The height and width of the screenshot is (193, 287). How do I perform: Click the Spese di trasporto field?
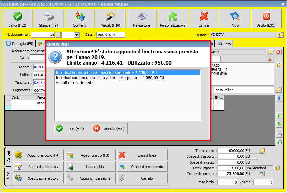231,156
